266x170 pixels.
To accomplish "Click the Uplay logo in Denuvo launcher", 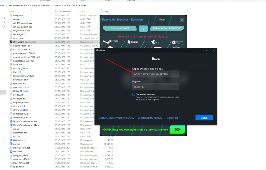I will (x=155, y=42).
